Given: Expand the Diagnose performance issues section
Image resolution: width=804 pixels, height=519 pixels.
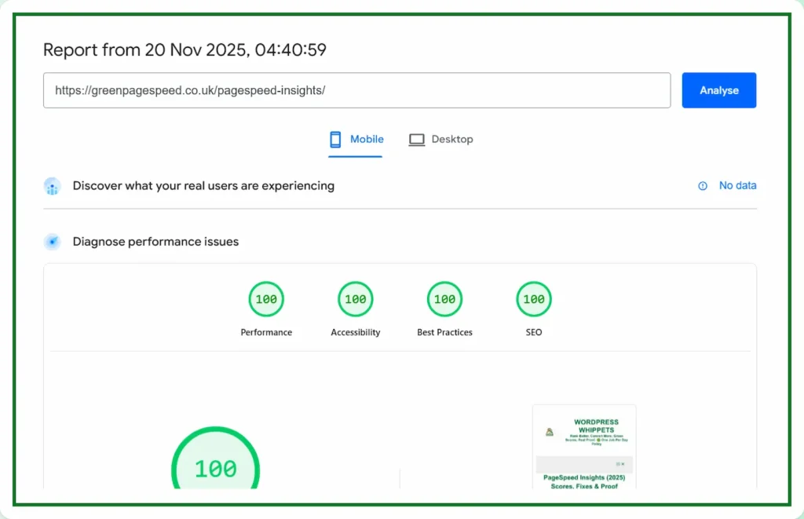Looking at the screenshot, I should [x=155, y=242].
